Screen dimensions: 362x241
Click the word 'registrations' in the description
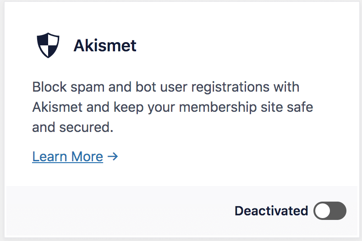[230, 87]
